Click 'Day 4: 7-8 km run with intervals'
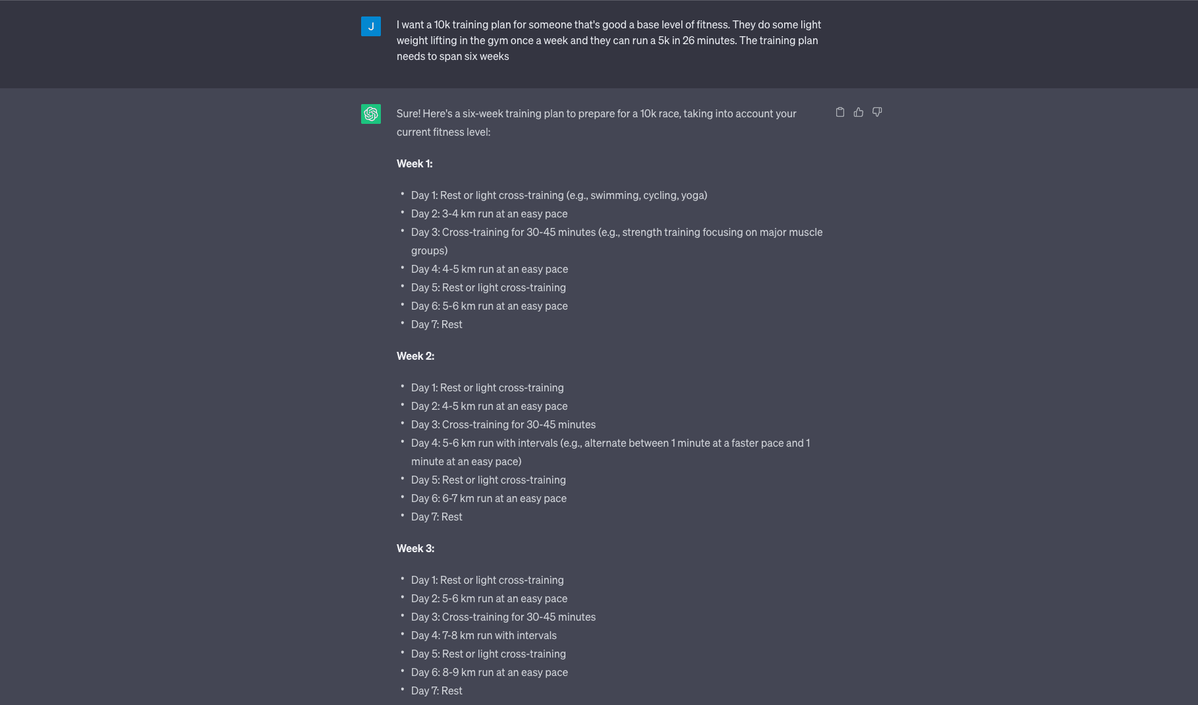Screen dimensions: 1198x705 pos(484,635)
